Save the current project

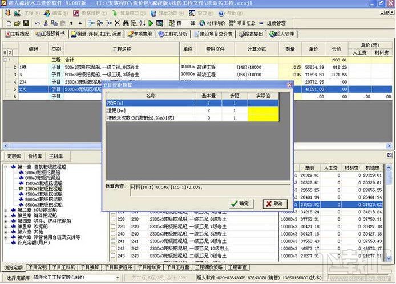(26, 23)
